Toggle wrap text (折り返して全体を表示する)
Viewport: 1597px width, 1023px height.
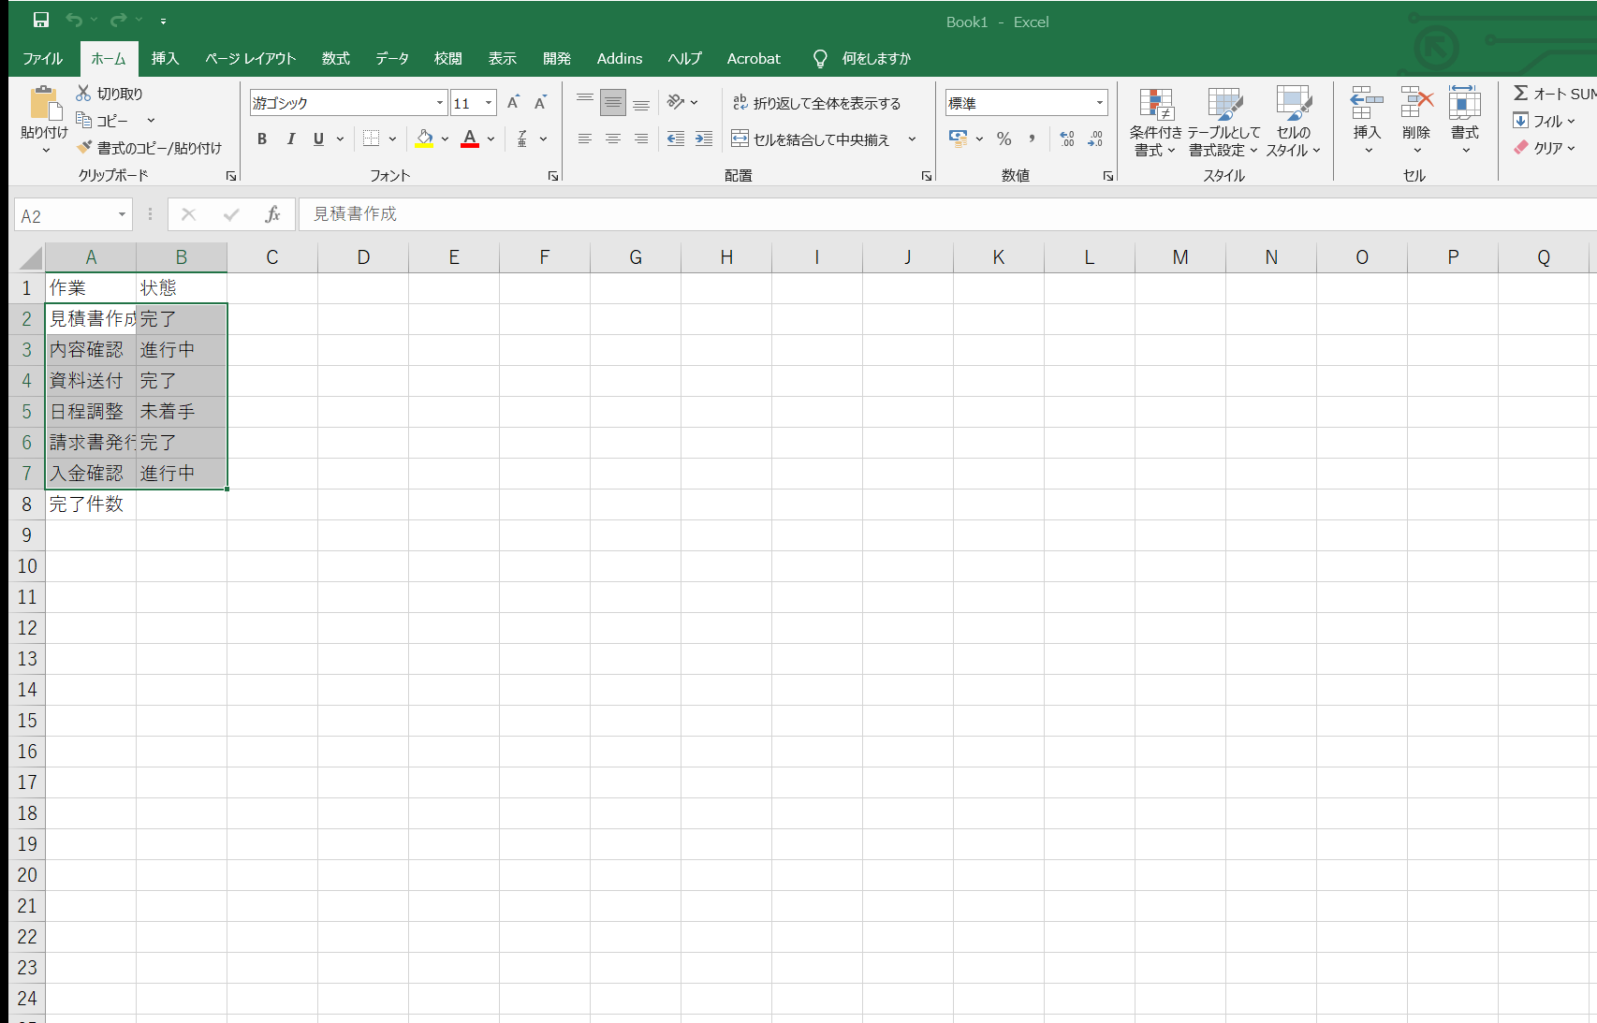click(x=816, y=103)
